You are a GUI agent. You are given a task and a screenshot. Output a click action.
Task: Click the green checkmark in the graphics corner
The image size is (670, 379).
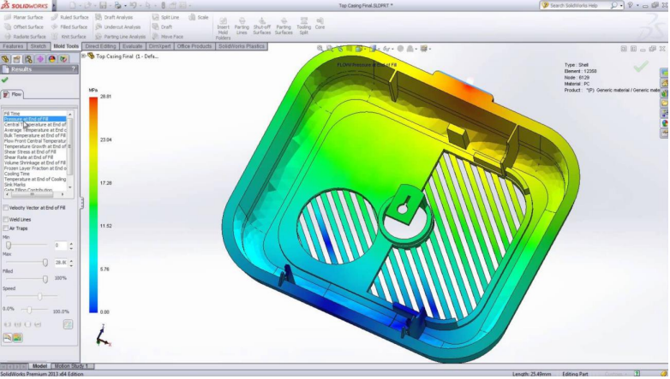pyautogui.click(x=641, y=67)
